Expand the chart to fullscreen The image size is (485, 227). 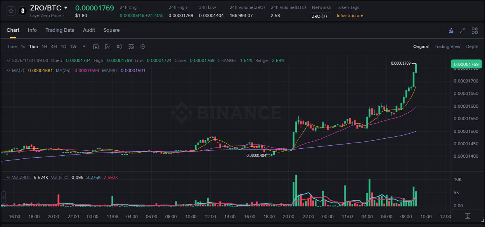click(462, 30)
